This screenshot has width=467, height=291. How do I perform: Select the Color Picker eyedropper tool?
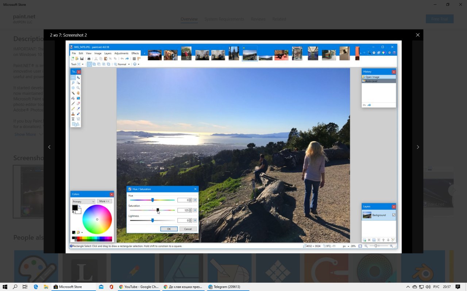click(78, 109)
